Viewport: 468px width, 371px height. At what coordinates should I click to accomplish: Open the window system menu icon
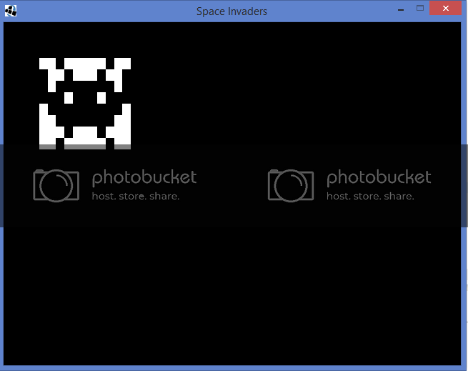[11, 11]
